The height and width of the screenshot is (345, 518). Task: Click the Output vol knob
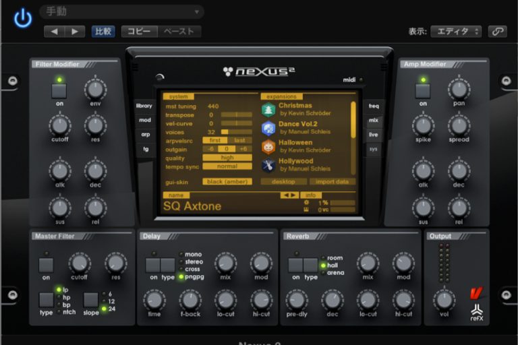pos(444,299)
